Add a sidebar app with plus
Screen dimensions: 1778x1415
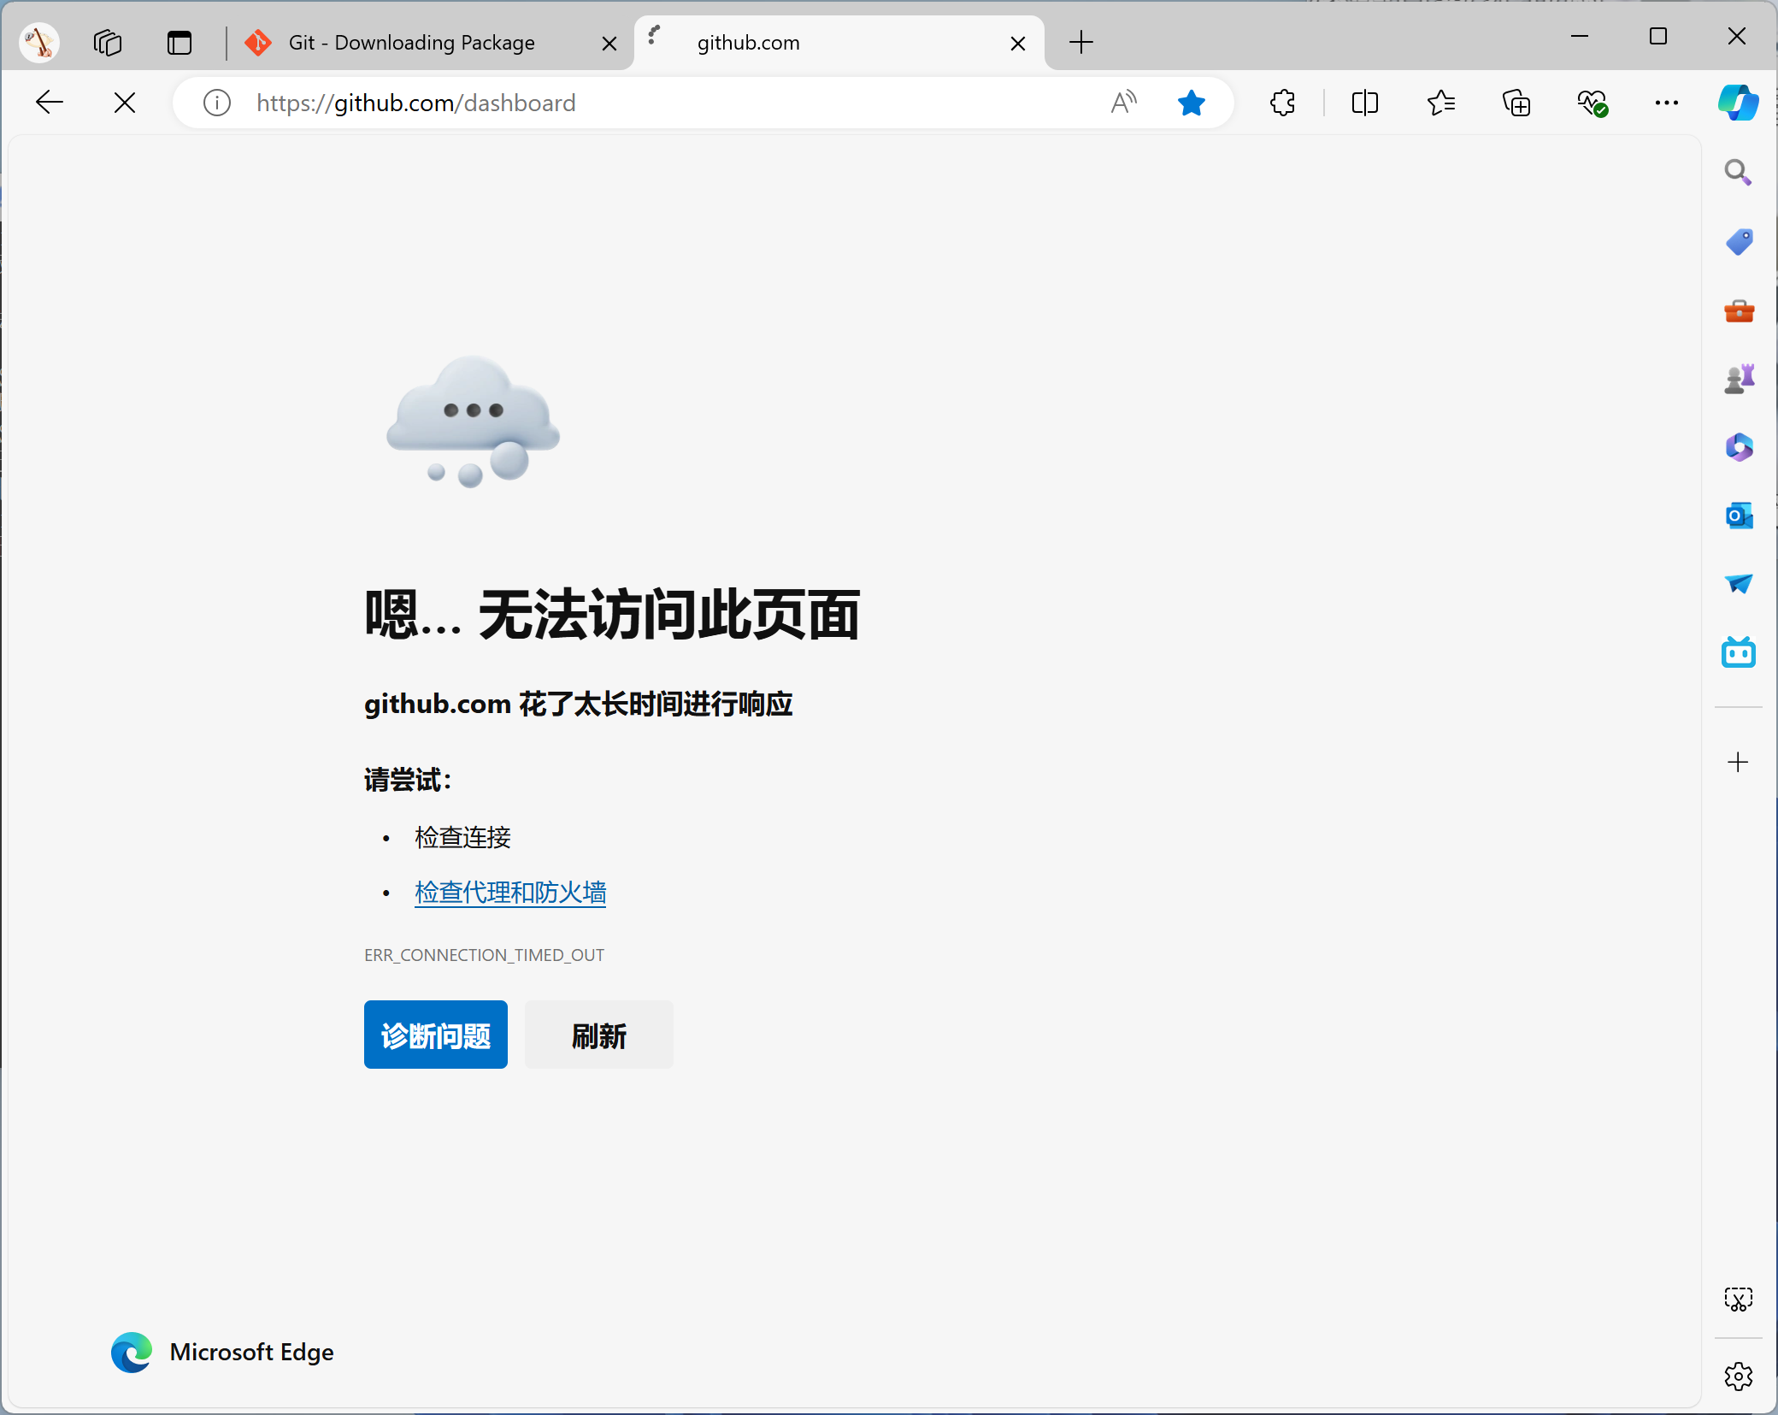coord(1738,762)
